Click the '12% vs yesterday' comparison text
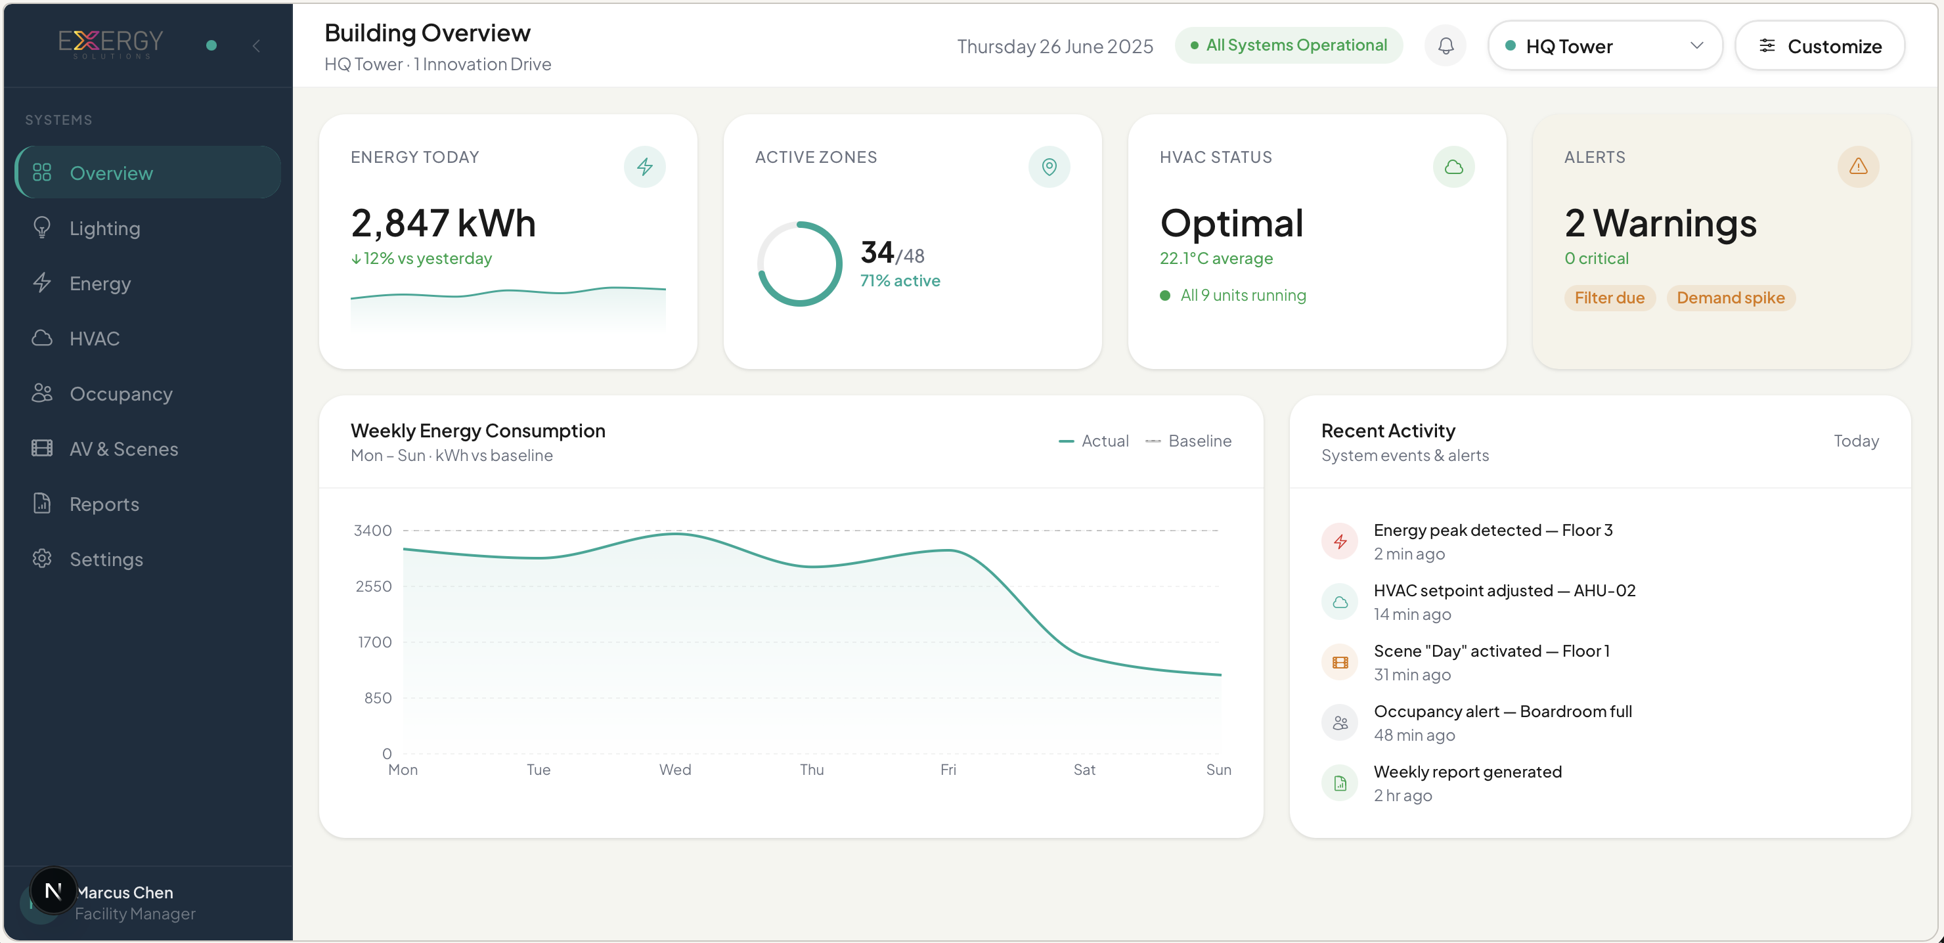The width and height of the screenshot is (1944, 943). point(421,258)
